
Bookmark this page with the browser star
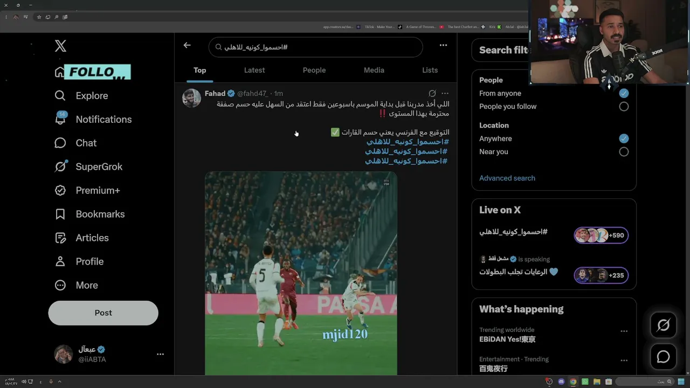39,17
